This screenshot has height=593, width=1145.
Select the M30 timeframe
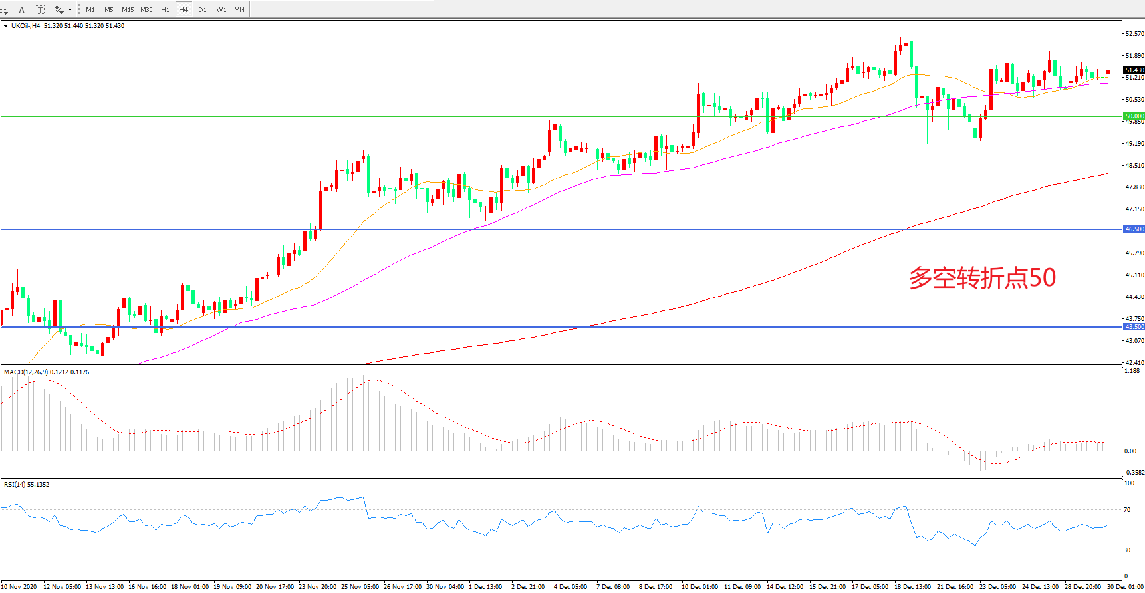[146, 9]
